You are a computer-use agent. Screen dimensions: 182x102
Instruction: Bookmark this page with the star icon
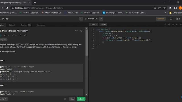164,8
